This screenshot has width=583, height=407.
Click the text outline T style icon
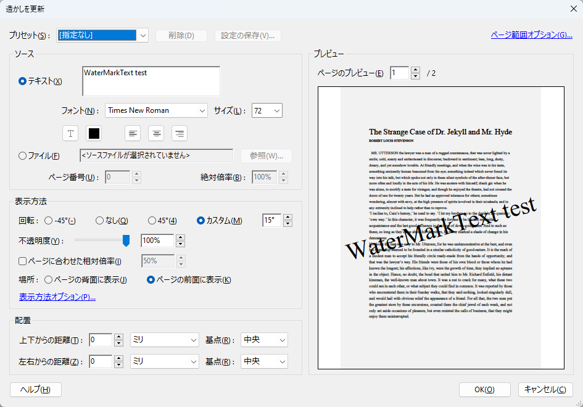coord(70,133)
